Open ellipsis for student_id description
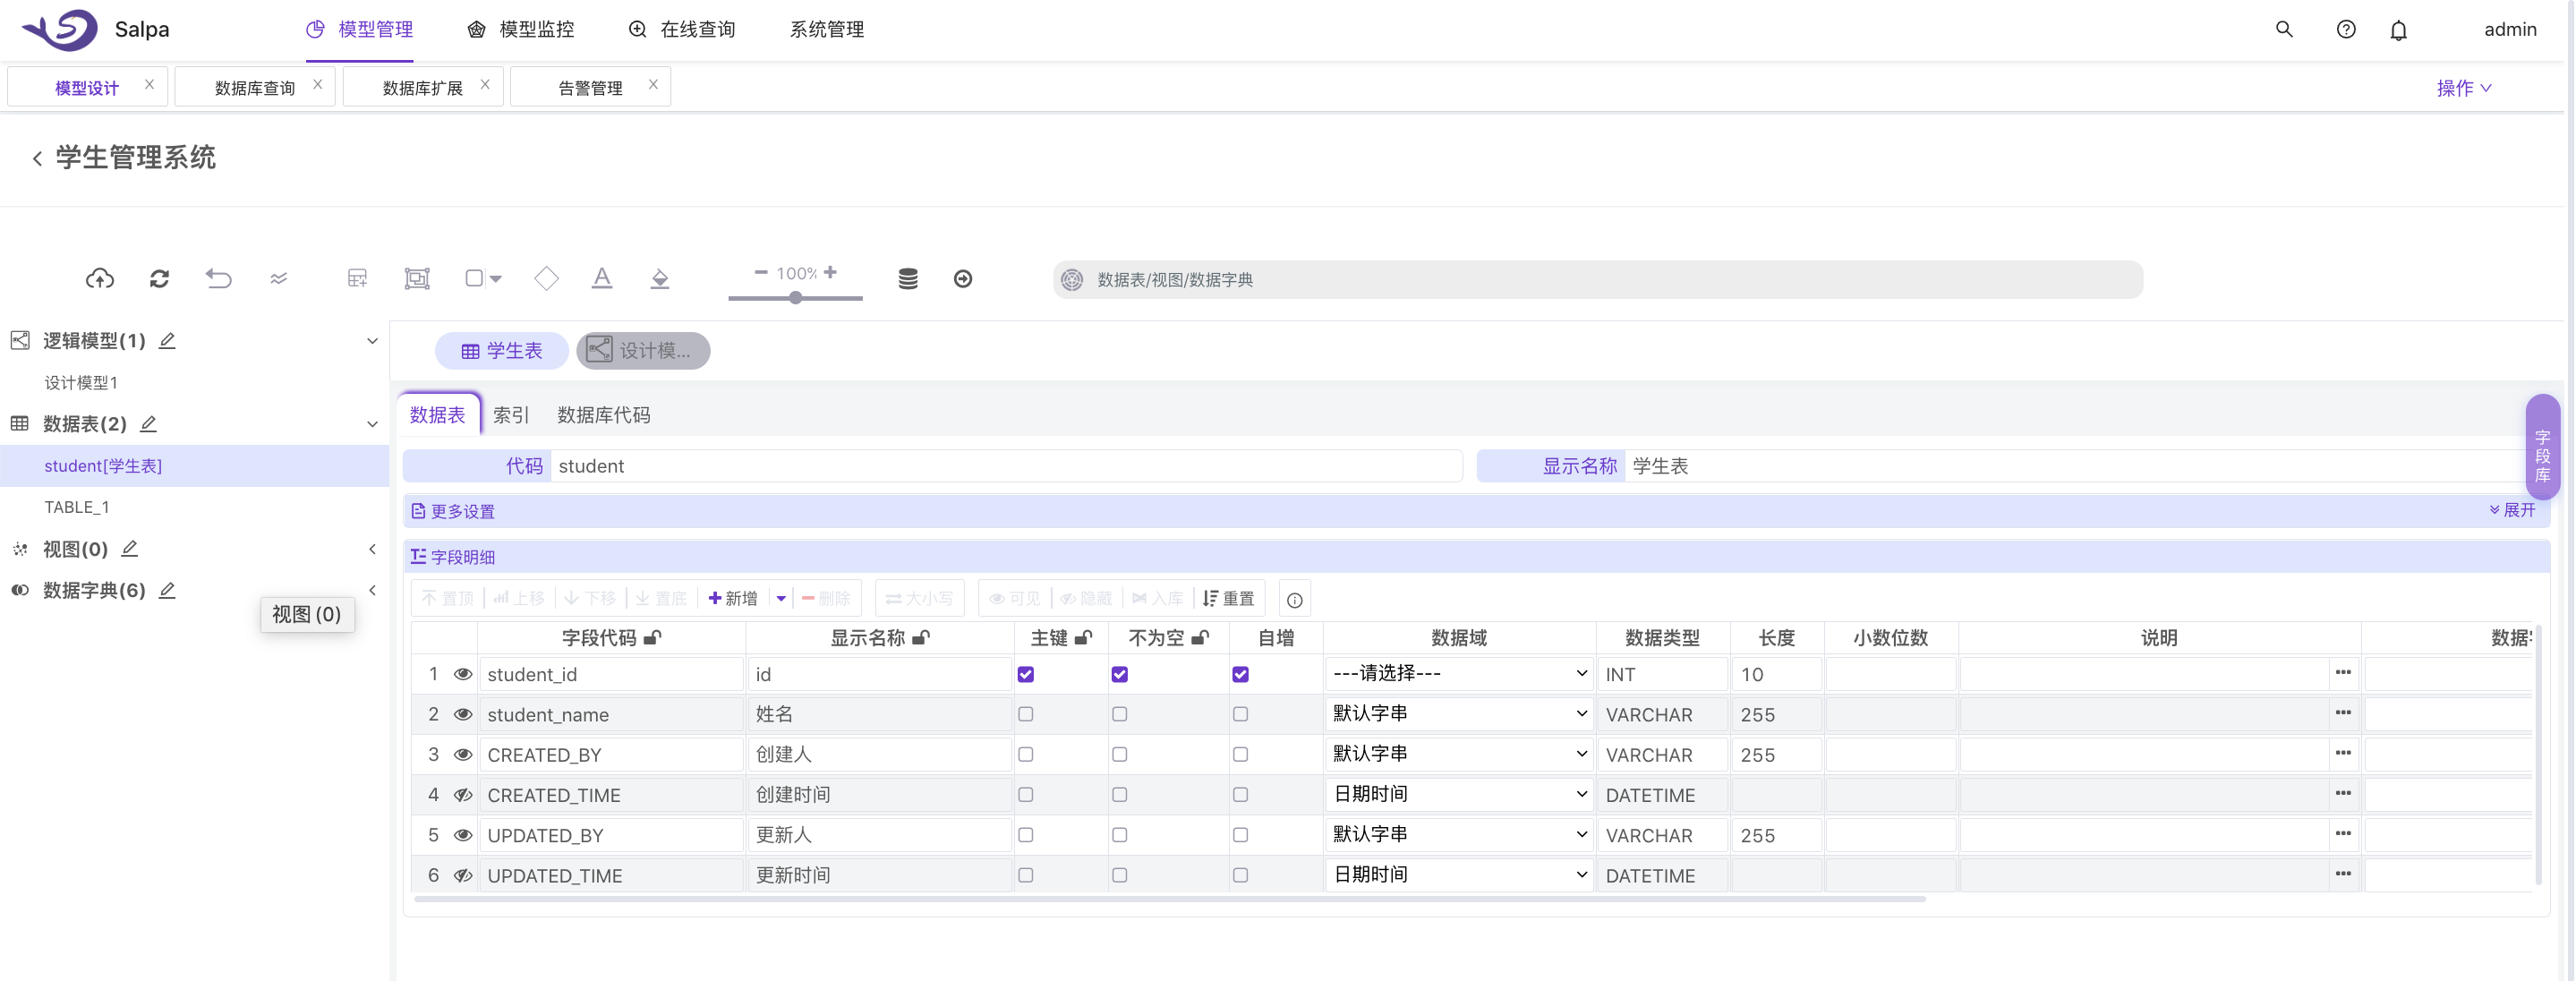This screenshot has width=2576, height=981. [x=2343, y=673]
